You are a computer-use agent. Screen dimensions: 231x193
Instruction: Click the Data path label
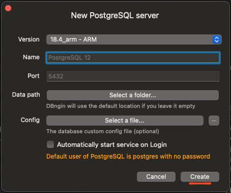click(x=26, y=95)
